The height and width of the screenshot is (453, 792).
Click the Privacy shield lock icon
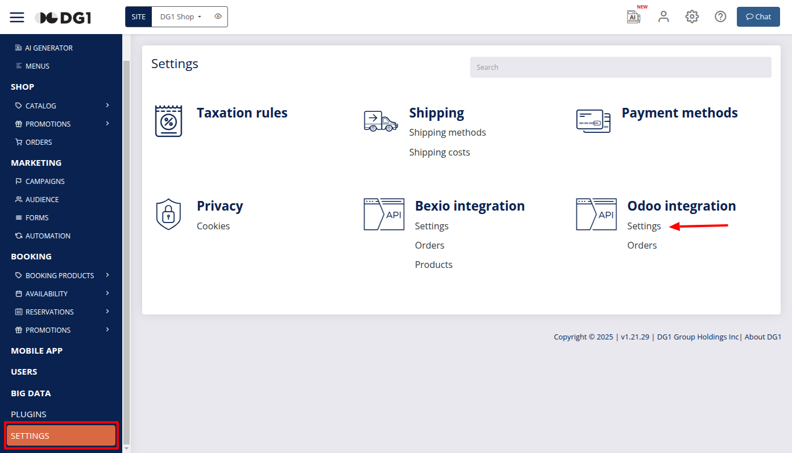[x=168, y=214]
